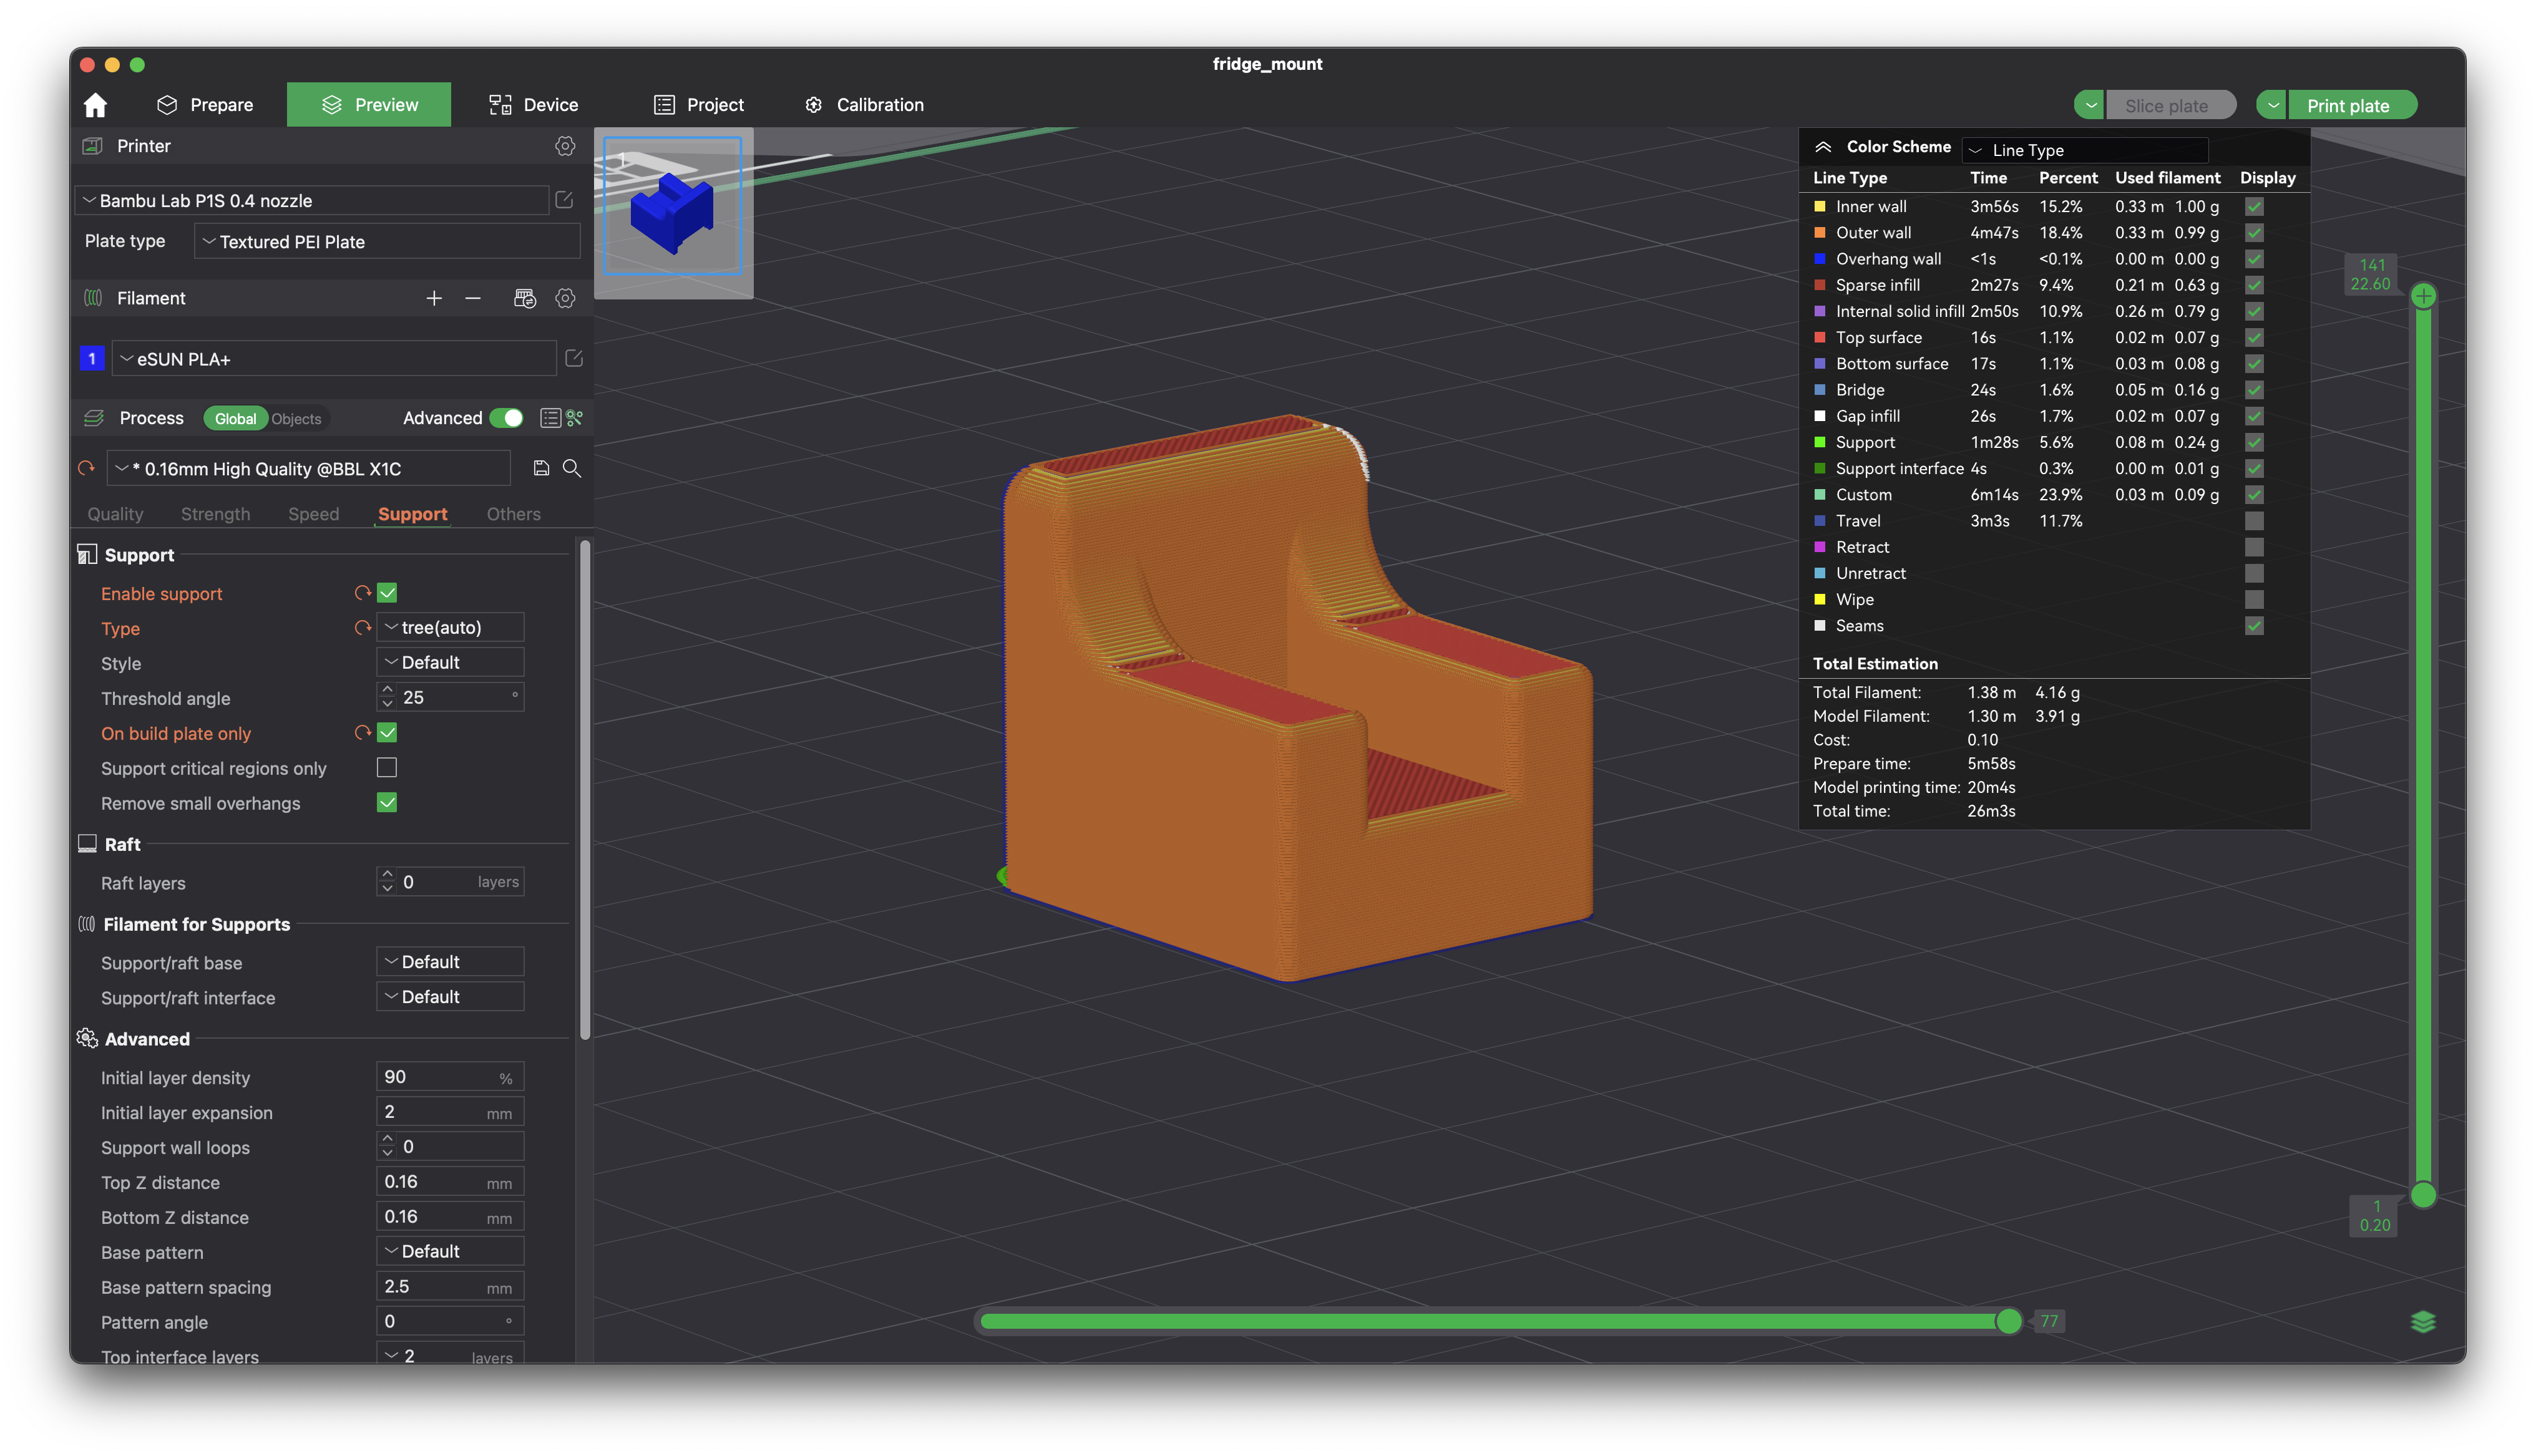The image size is (2536, 1456).
Task: Enable Support critical regions only
Action: [387, 768]
